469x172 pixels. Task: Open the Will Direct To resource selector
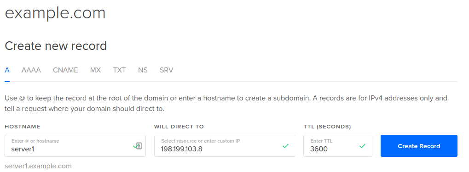(x=225, y=146)
